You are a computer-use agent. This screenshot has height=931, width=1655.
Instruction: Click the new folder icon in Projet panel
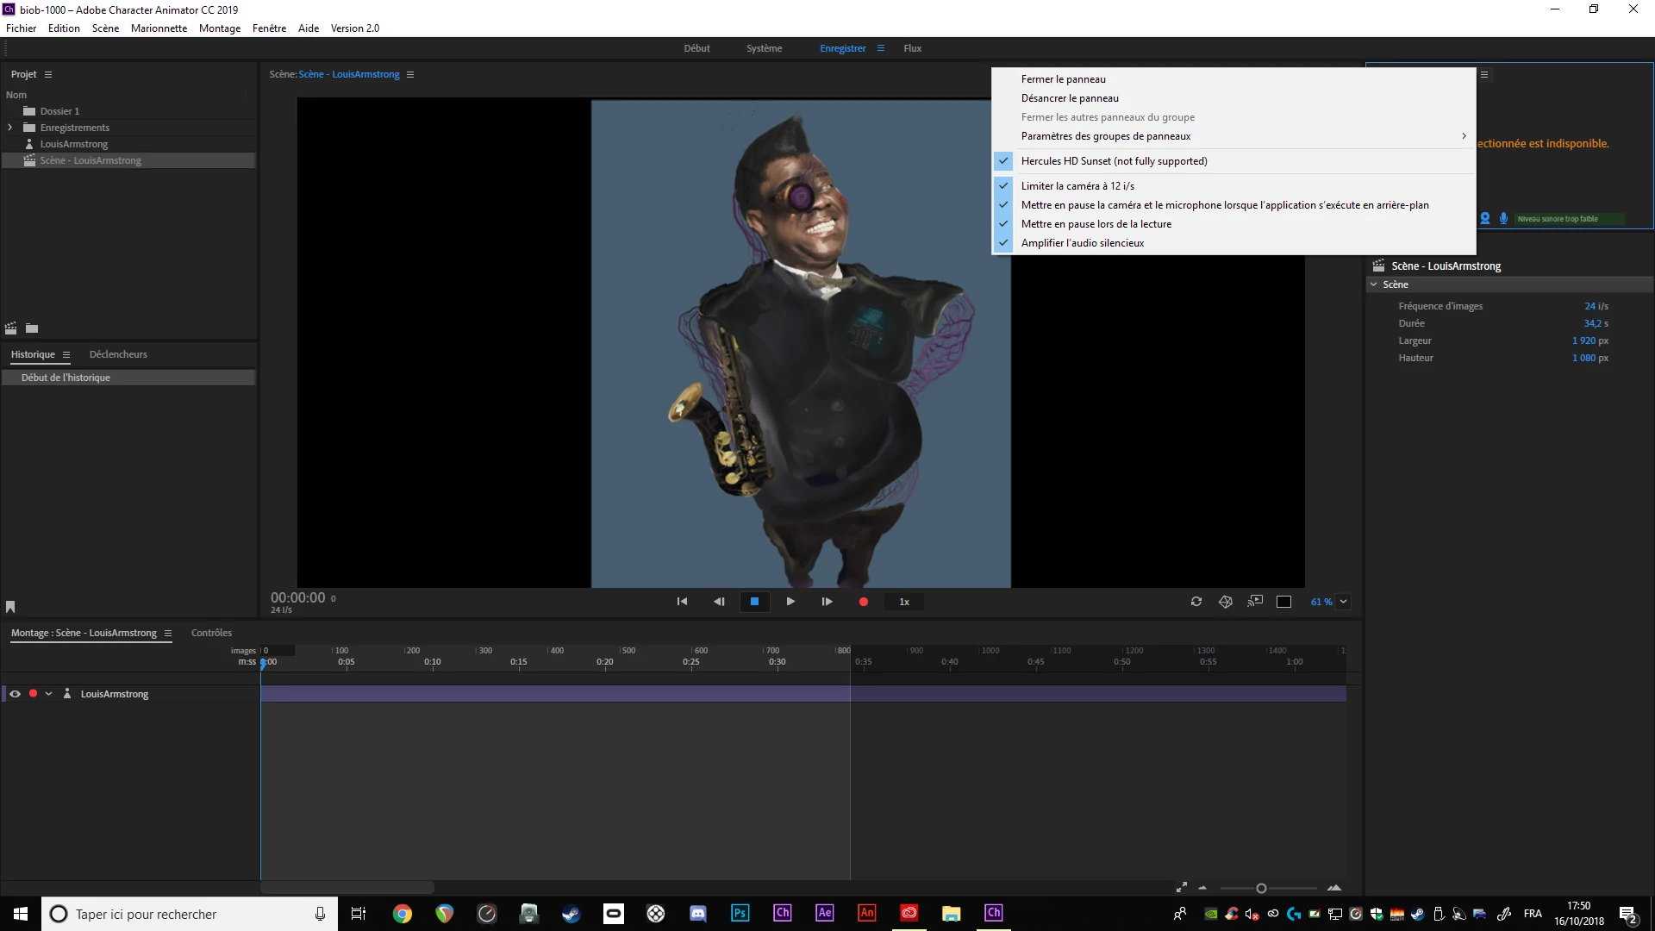pos(32,328)
